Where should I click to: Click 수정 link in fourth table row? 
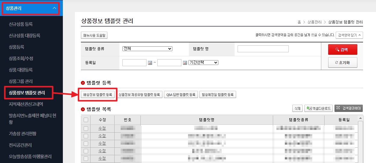click(102, 151)
